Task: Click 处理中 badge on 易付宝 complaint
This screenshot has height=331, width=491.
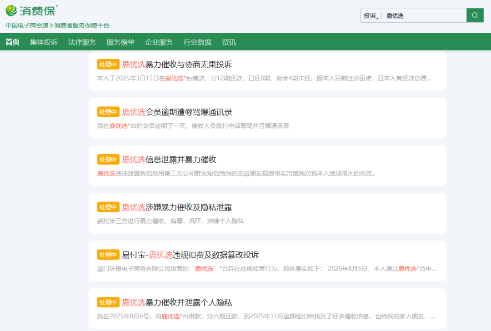Action: (108, 255)
